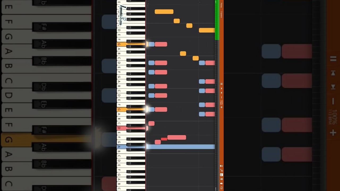340x191 pixels.
Task: Tap the red highlighted D piano key
Action: pyautogui.click(x=131, y=128)
